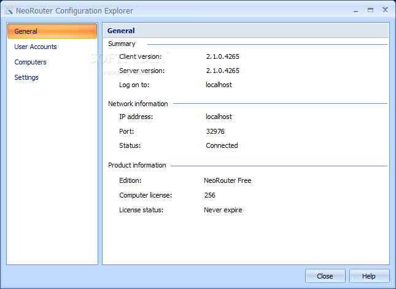Click the Client version label

tap(140, 56)
